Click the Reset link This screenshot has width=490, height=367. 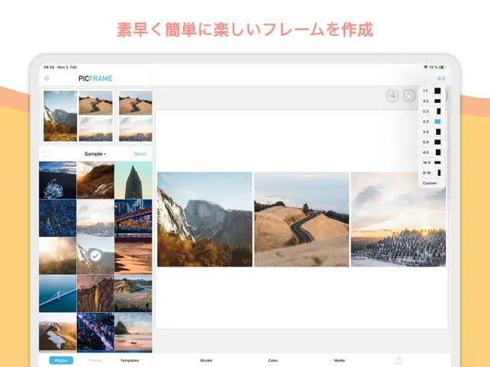[140, 154]
